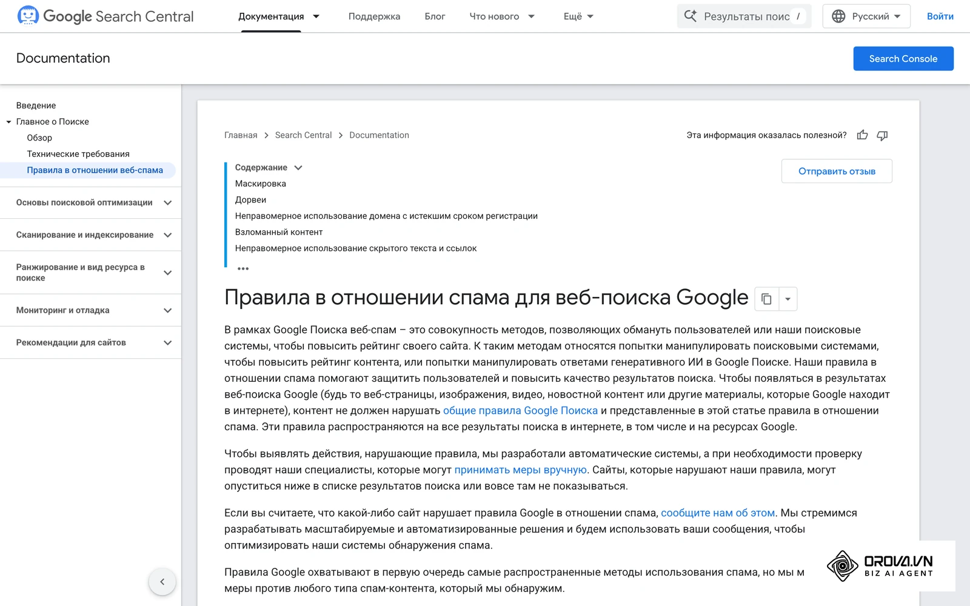This screenshot has width=970, height=606.
Task: Open Технические требования page
Action: click(x=78, y=154)
